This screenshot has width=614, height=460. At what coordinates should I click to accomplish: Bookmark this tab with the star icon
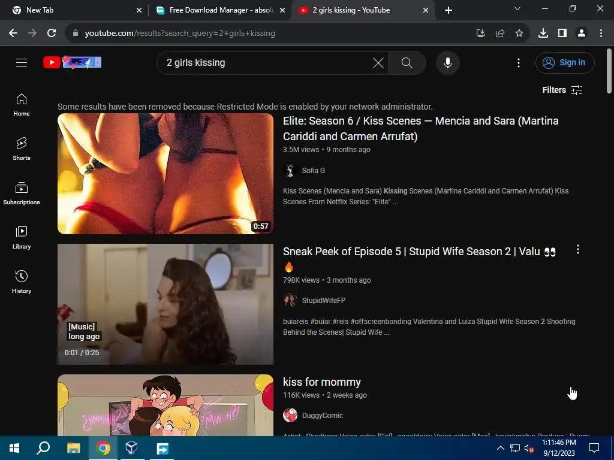coord(519,34)
